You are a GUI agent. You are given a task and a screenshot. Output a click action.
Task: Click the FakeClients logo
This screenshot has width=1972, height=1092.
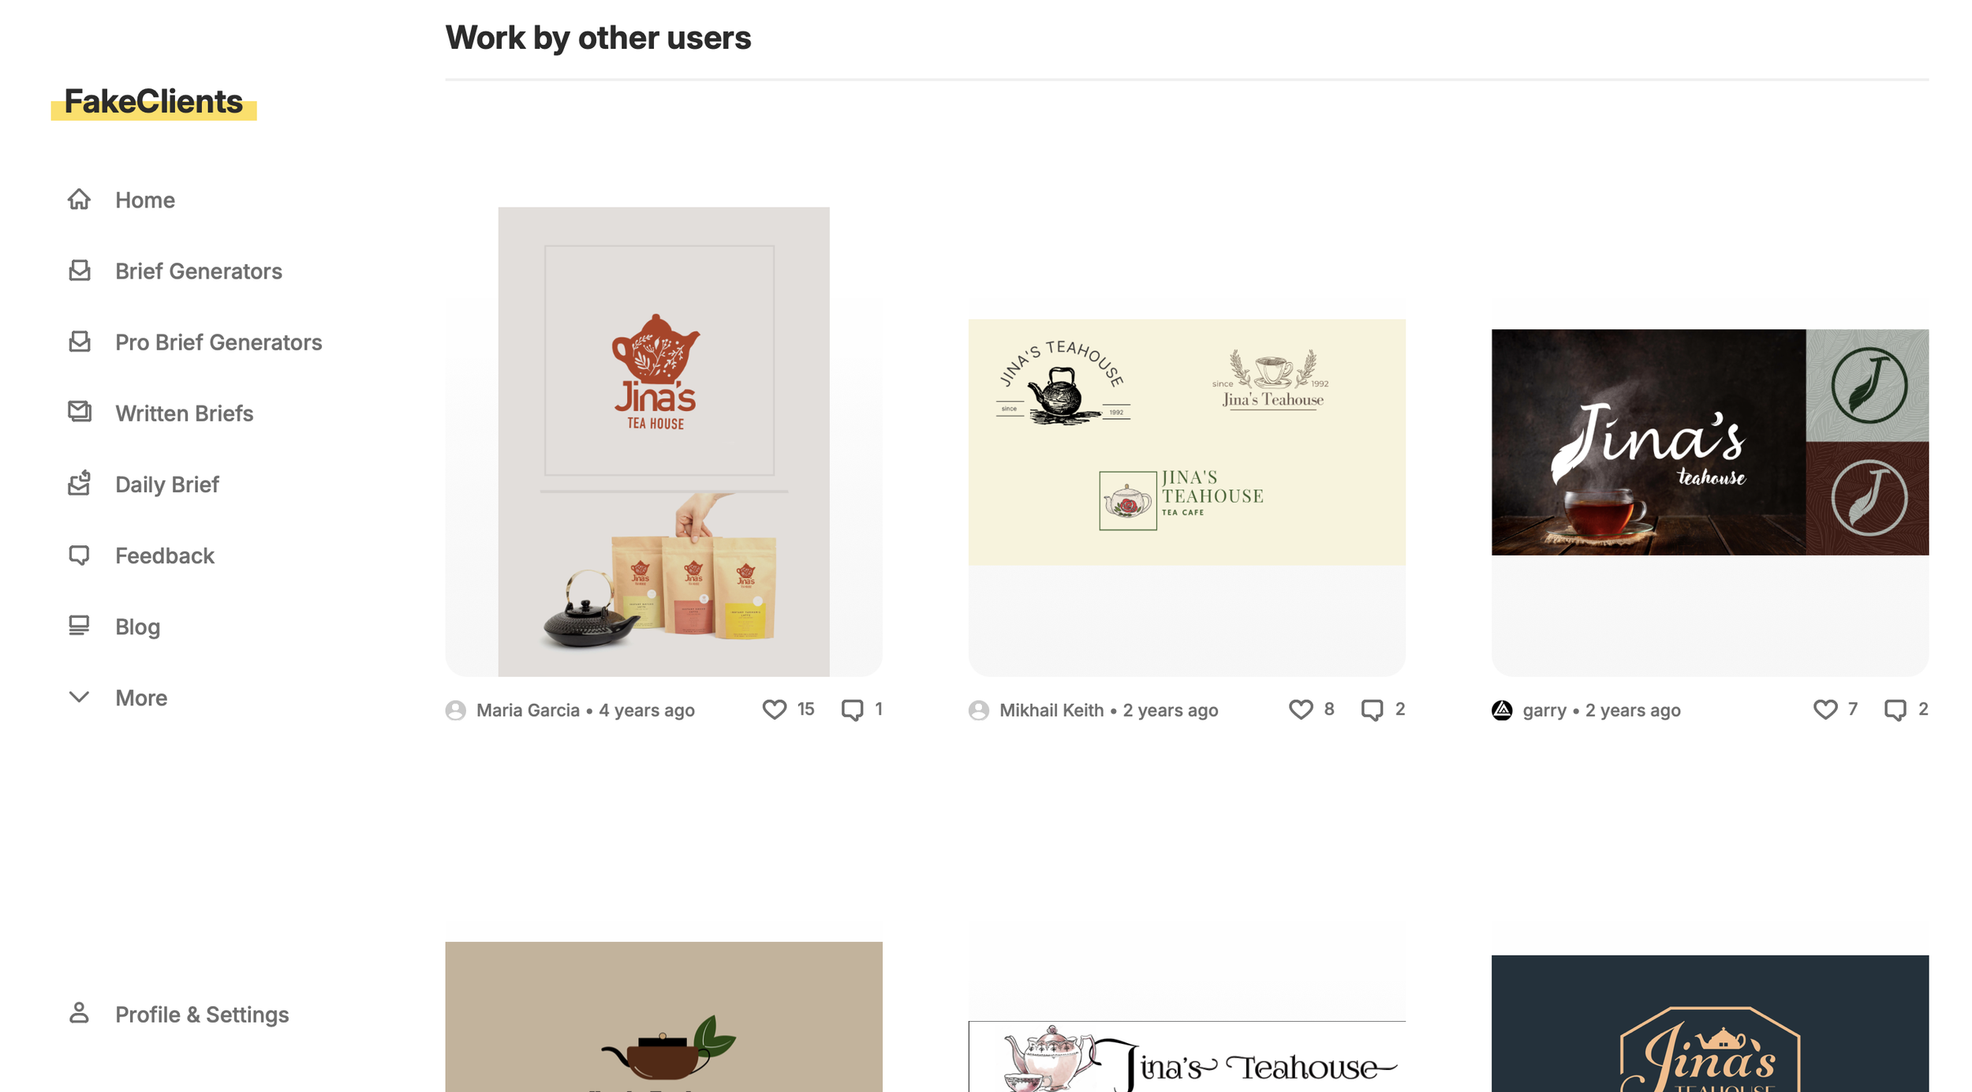click(154, 102)
